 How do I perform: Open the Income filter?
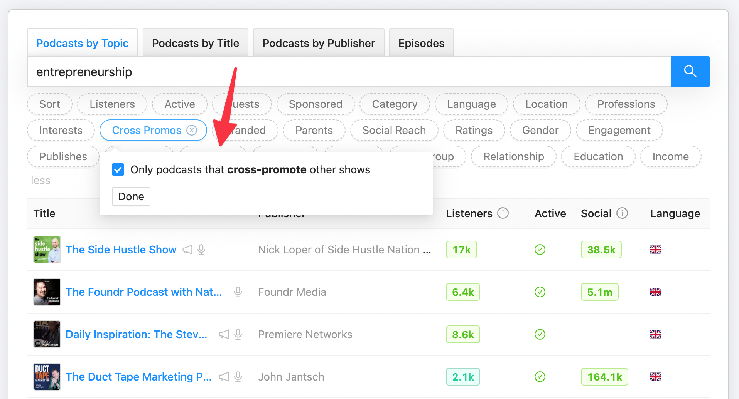point(671,156)
